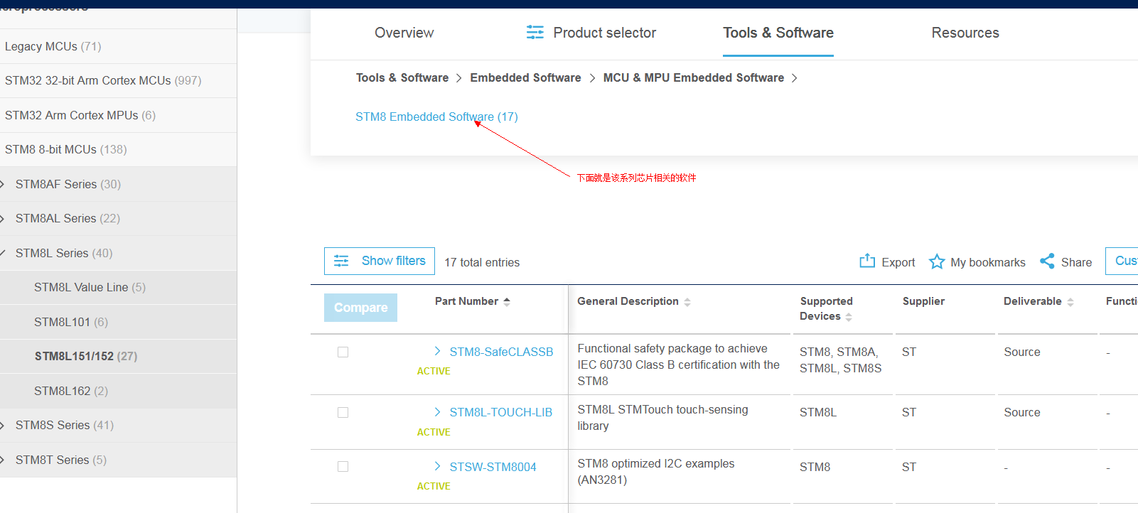1138x513 pixels.
Task: Click the Share icon
Action: click(1047, 261)
